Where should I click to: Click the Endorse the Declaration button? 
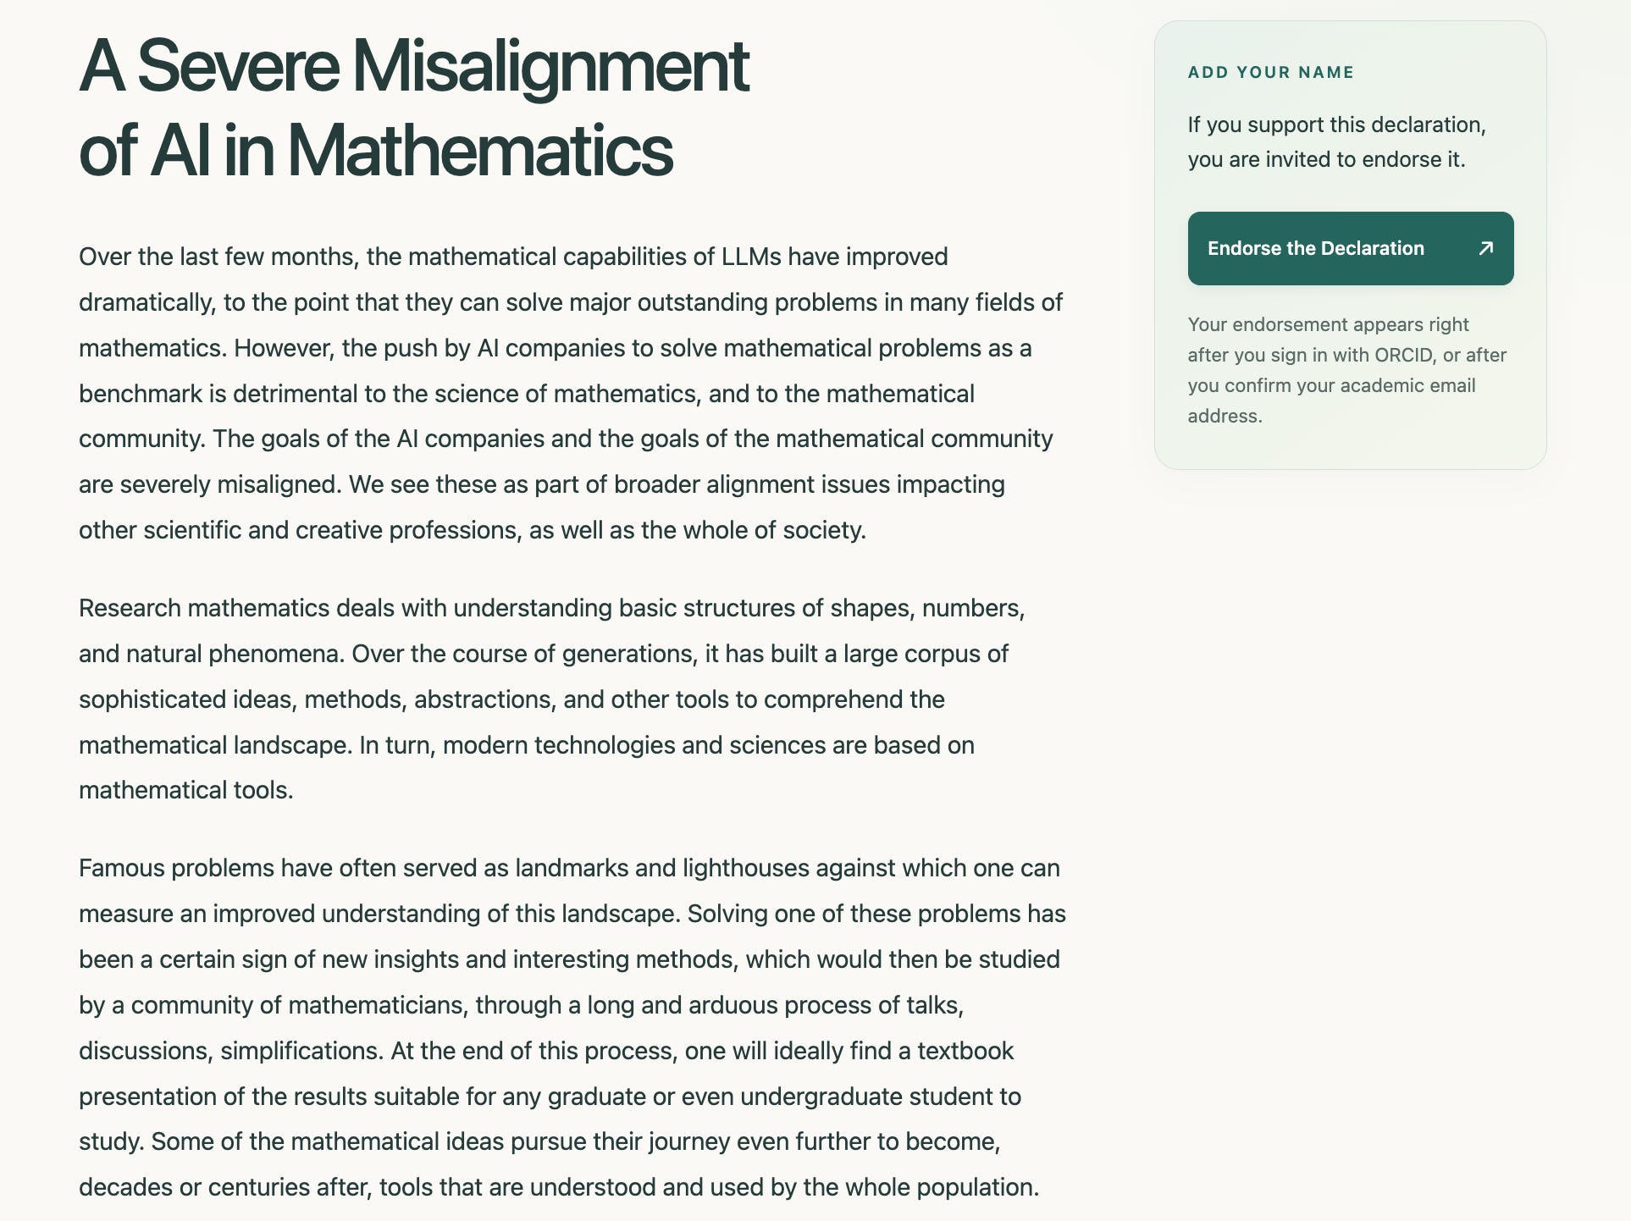[1350, 248]
